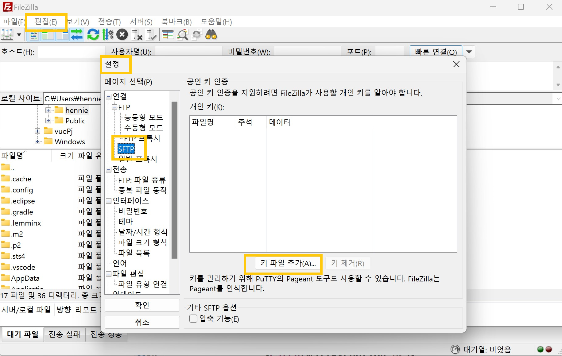Screen dimensions: 562x356
Task: Confirm settings with 확인 button
Action: coord(142,305)
